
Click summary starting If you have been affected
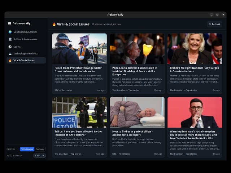[x=79, y=142]
